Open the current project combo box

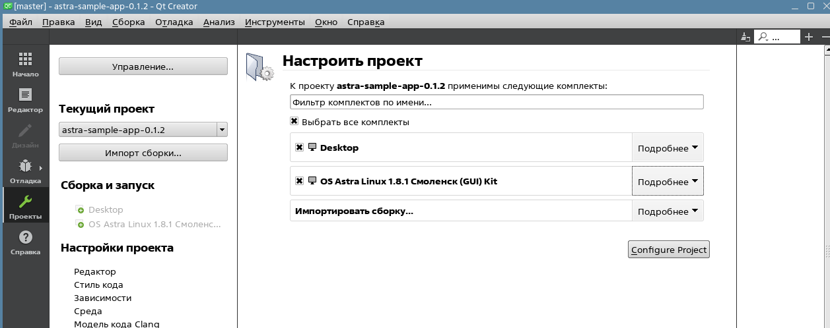click(x=143, y=130)
